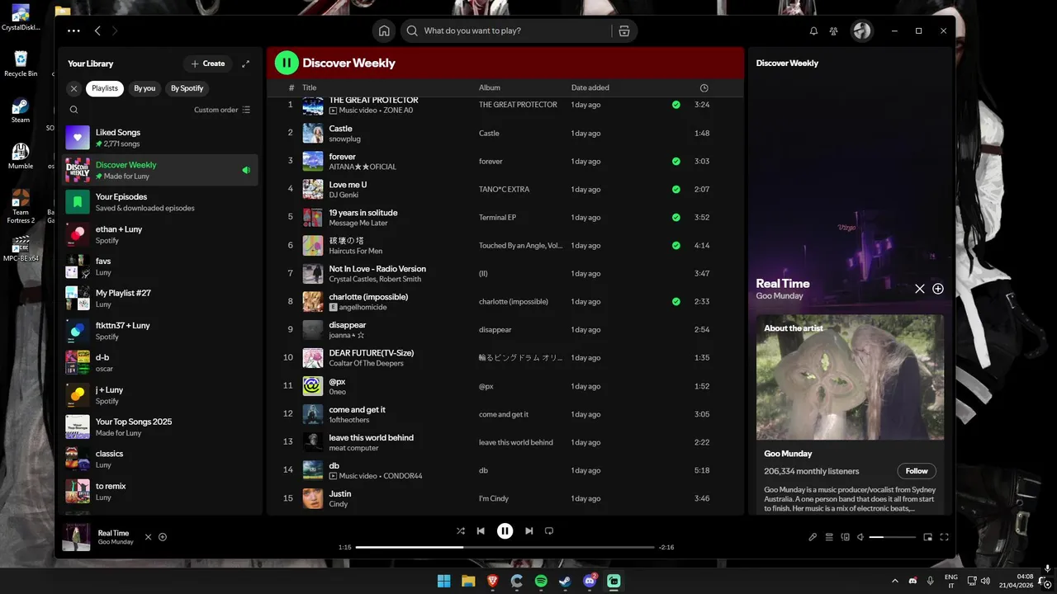Image resolution: width=1057 pixels, height=594 pixels.
Task: Select the Playlists filter chip
Action: pyautogui.click(x=105, y=88)
